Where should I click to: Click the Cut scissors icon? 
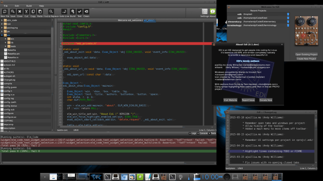coord(26,12)
